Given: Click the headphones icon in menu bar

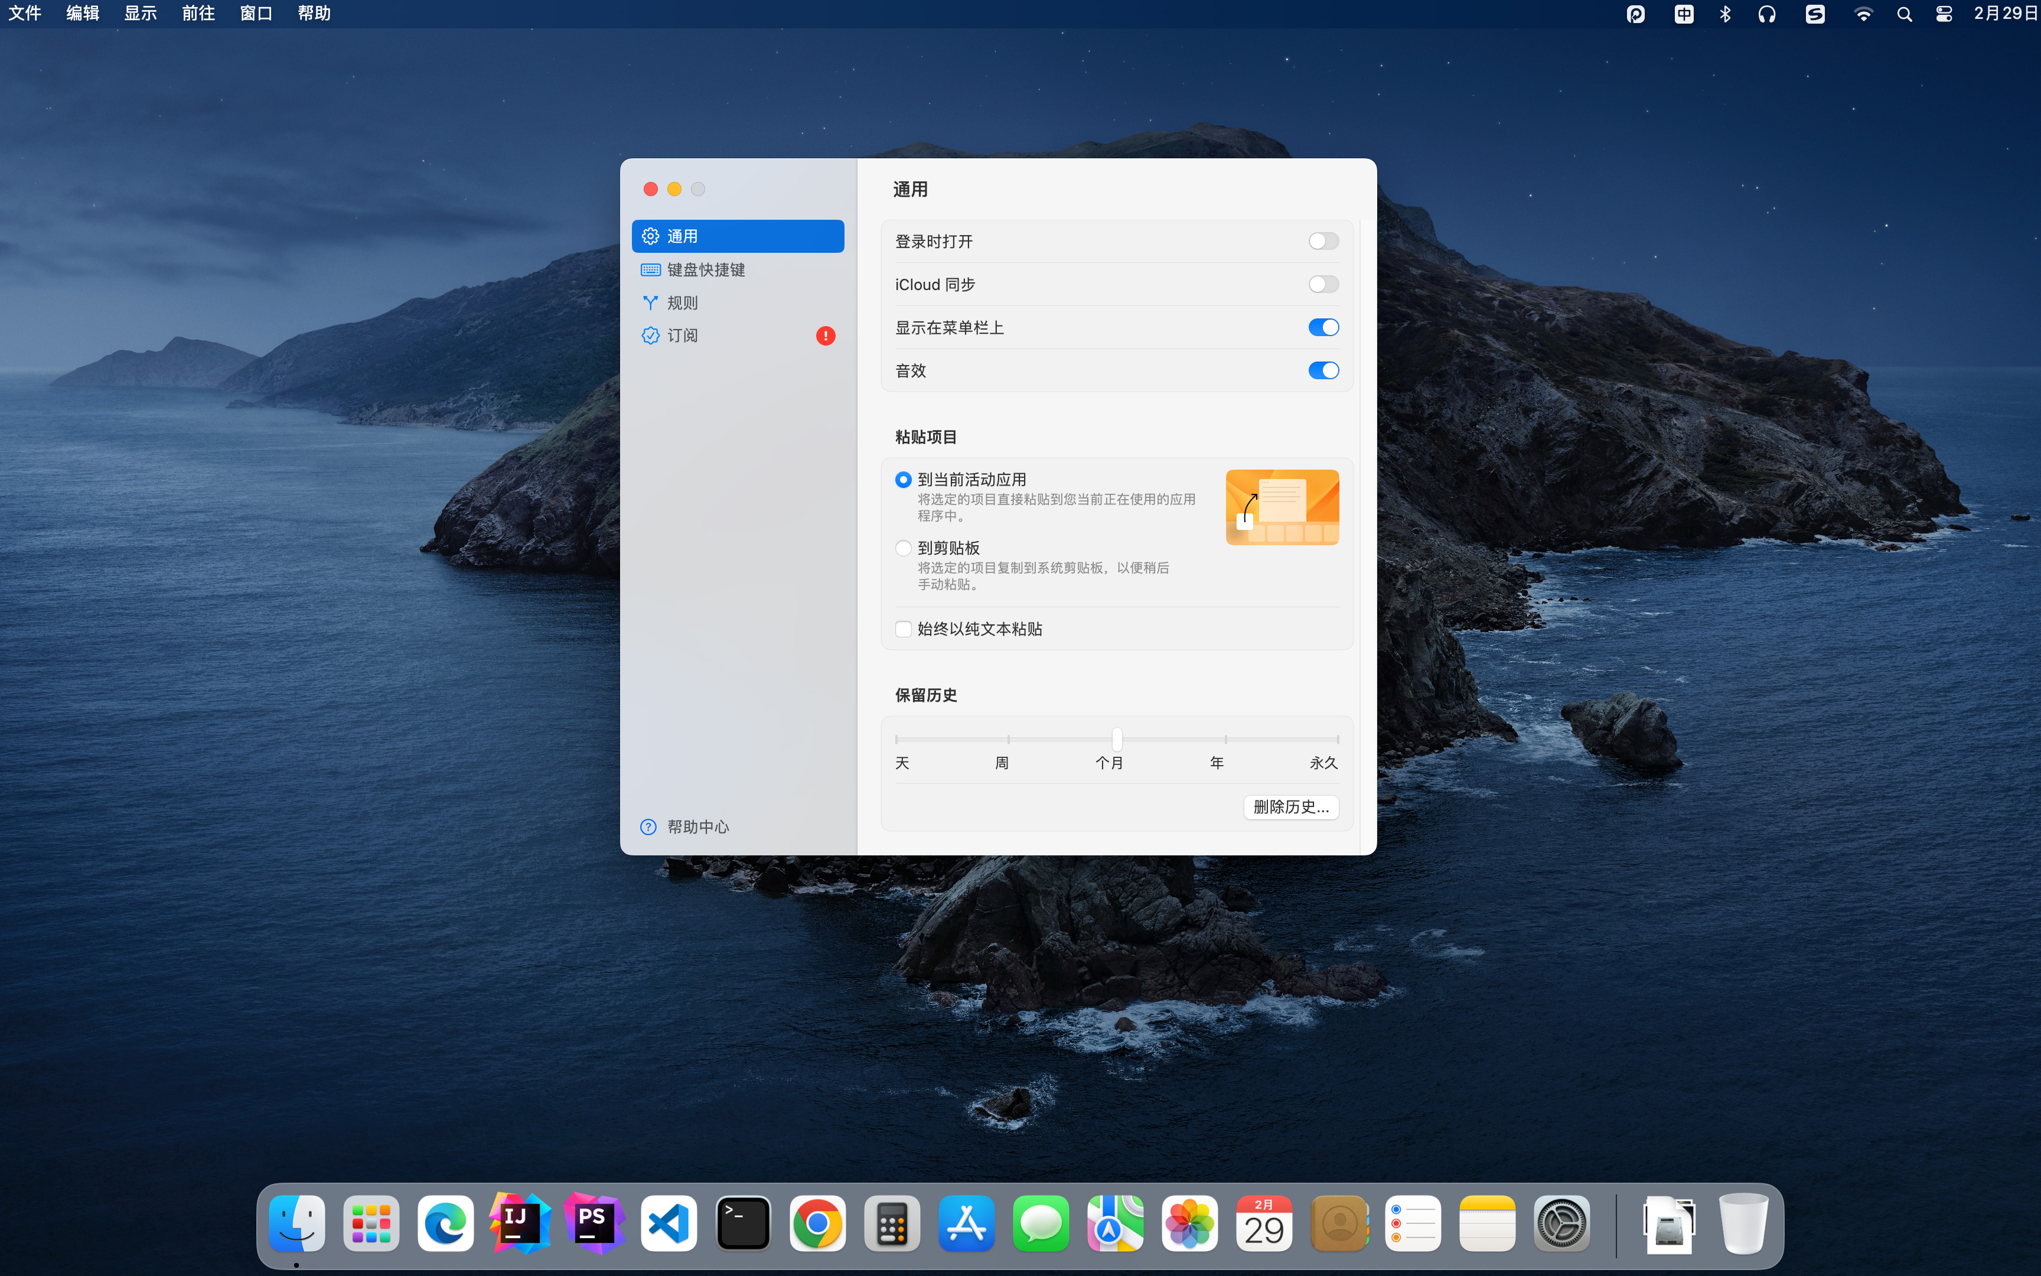Looking at the screenshot, I should click(1767, 14).
